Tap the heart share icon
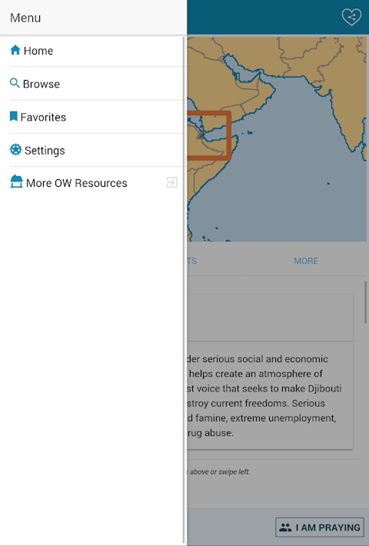 click(x=351, y=17)
